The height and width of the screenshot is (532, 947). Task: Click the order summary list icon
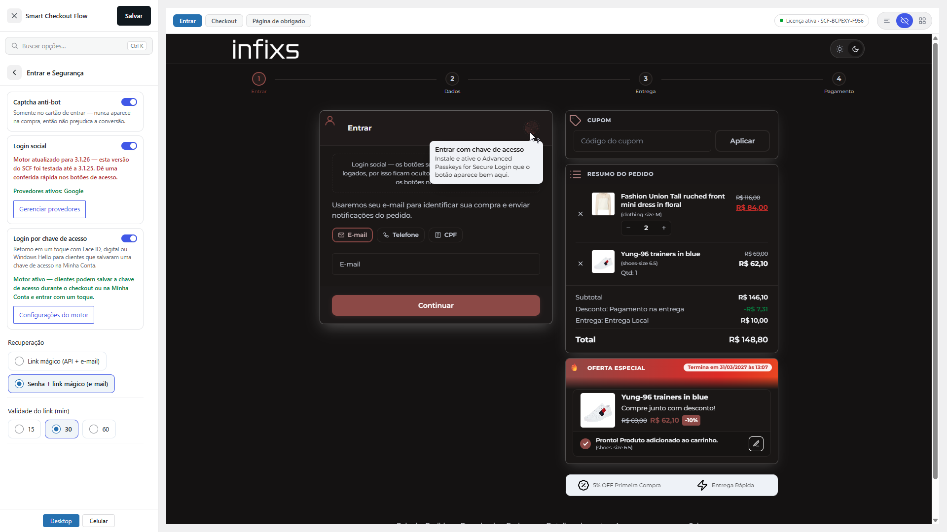[x=575, y=174]
